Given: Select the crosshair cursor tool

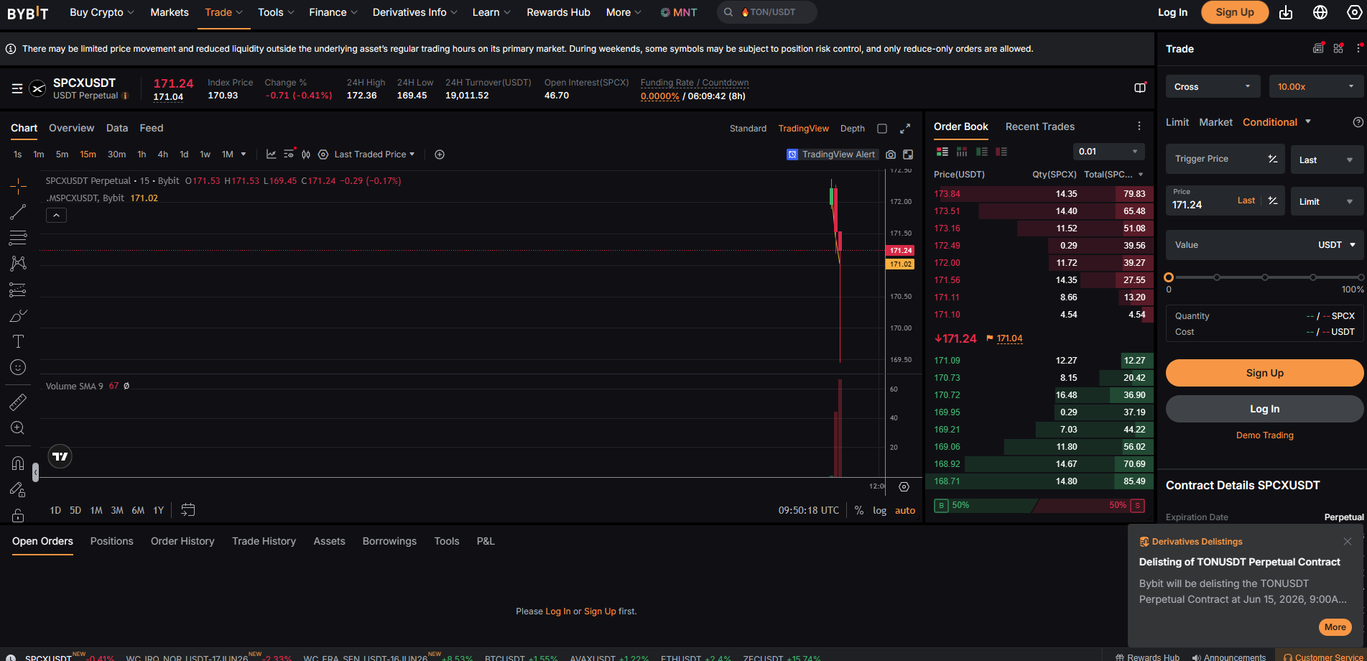Looking at the screenshot, I should pyautogui.click(x=18, y=186).
